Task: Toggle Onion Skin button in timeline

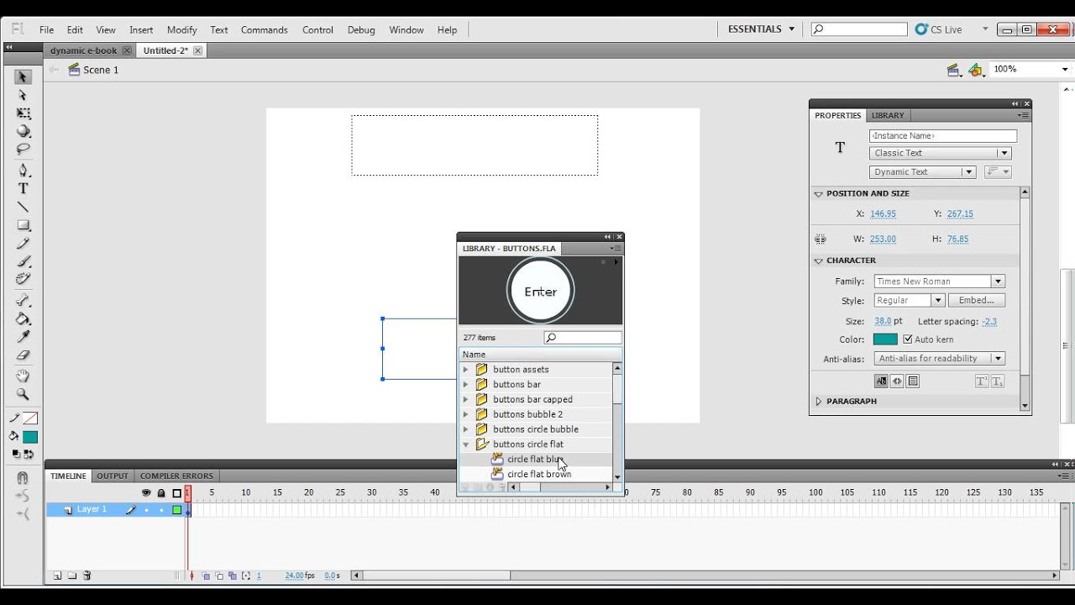Action: (x=206, y=576)
